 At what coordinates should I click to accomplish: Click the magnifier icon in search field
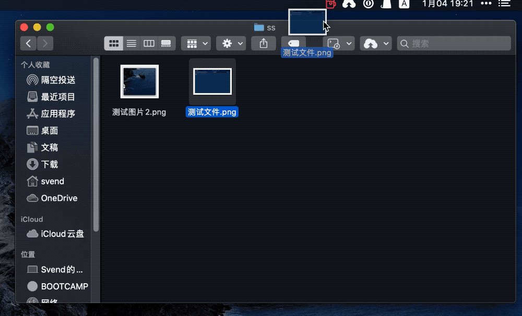point(404,44)
